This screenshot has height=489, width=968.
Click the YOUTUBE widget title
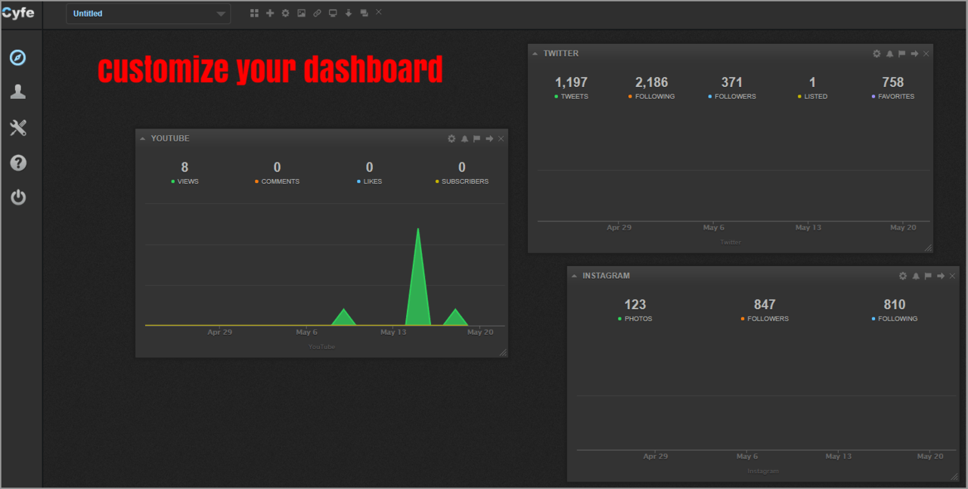point(170,139)
